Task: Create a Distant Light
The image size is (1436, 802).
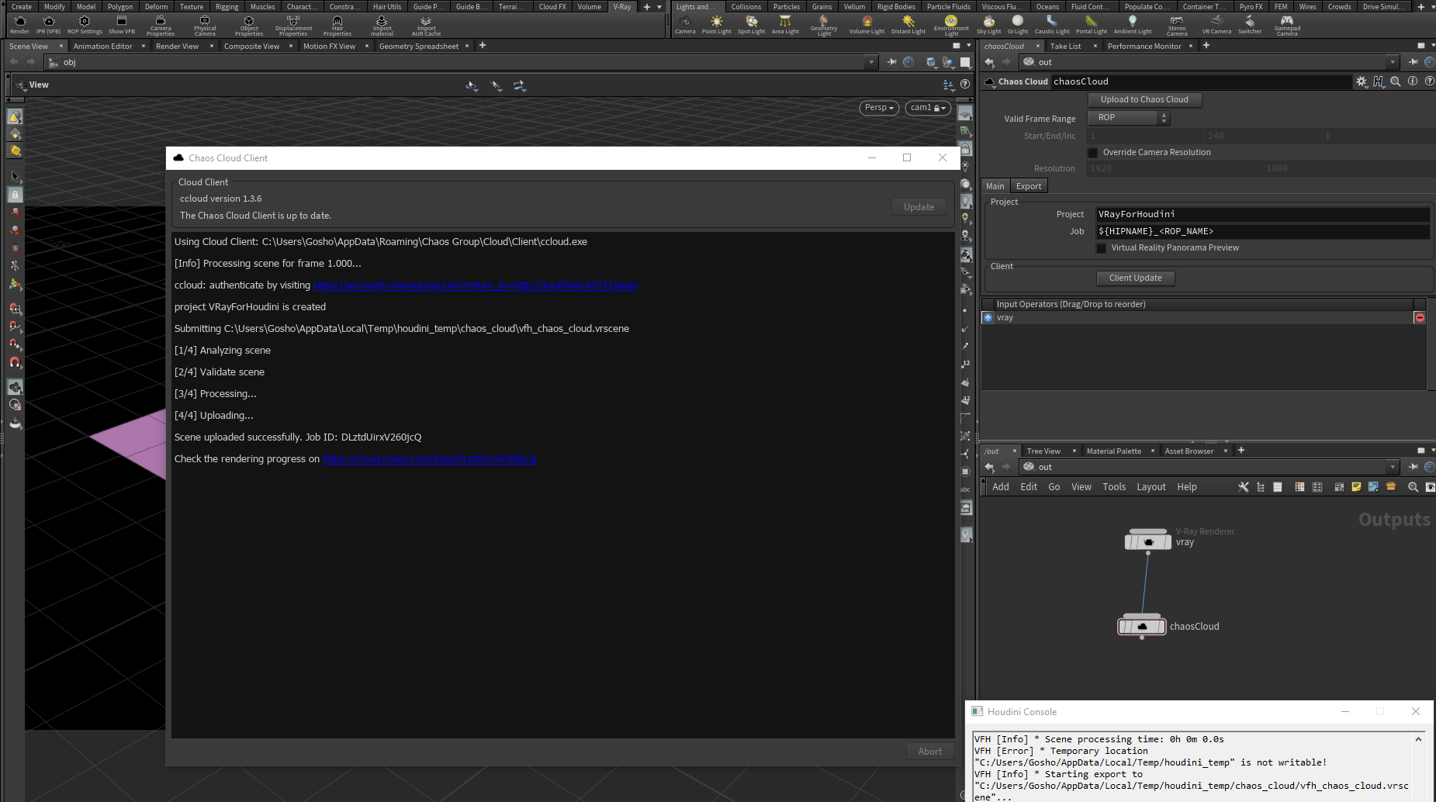Action: tap(908, 25)
